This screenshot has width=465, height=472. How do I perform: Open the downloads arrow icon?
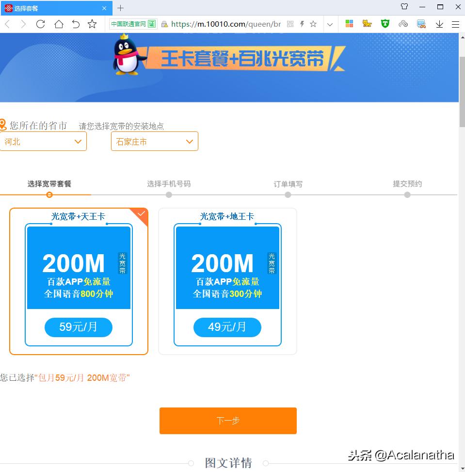pos(439,24)
